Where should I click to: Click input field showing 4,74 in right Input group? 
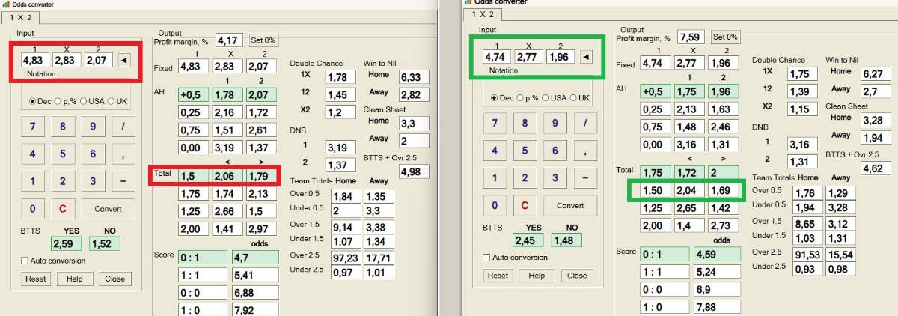point(496,57)
